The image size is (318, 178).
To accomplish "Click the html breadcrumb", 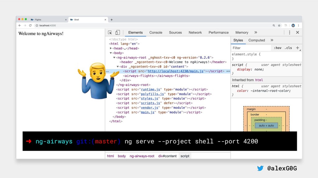I will pyautogui.click(x=110, y=156).
